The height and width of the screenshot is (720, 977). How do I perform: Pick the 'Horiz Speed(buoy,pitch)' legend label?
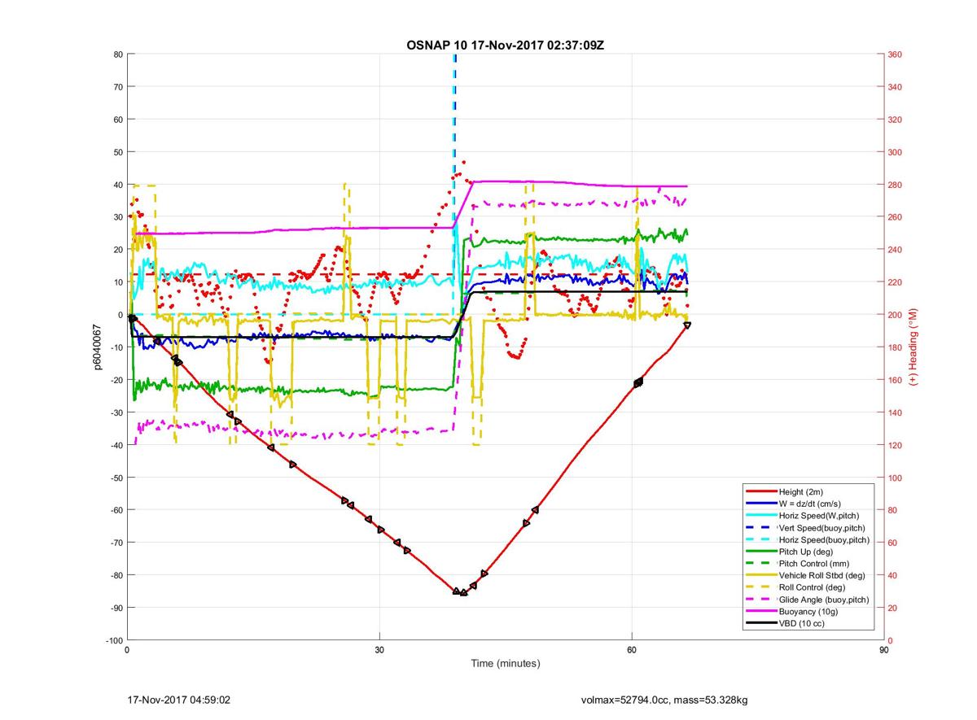(x=824, y=539)
